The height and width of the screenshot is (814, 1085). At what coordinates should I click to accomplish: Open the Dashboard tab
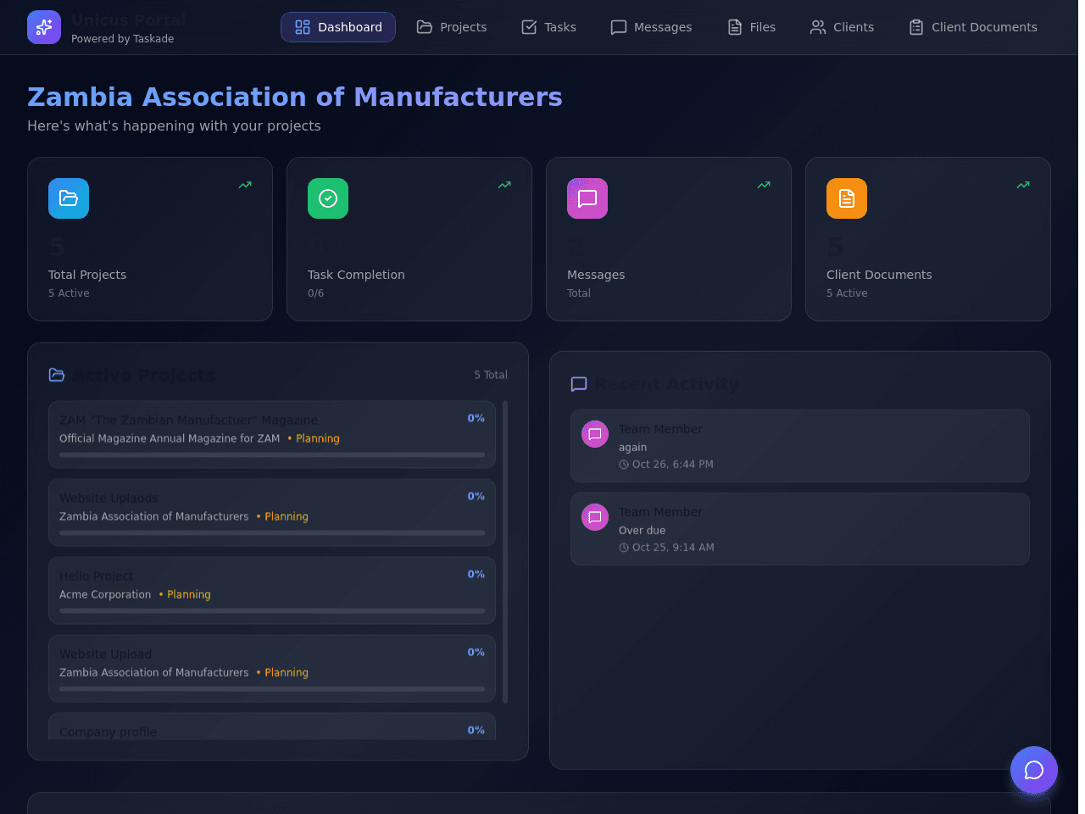pyautogui.click(x=338, y=27)
